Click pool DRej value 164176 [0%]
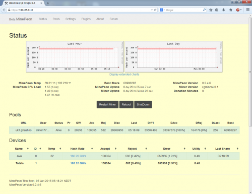 (199, 130)
